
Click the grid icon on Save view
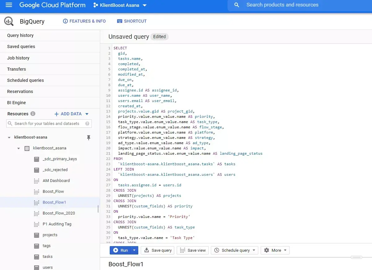click(182, 250)
